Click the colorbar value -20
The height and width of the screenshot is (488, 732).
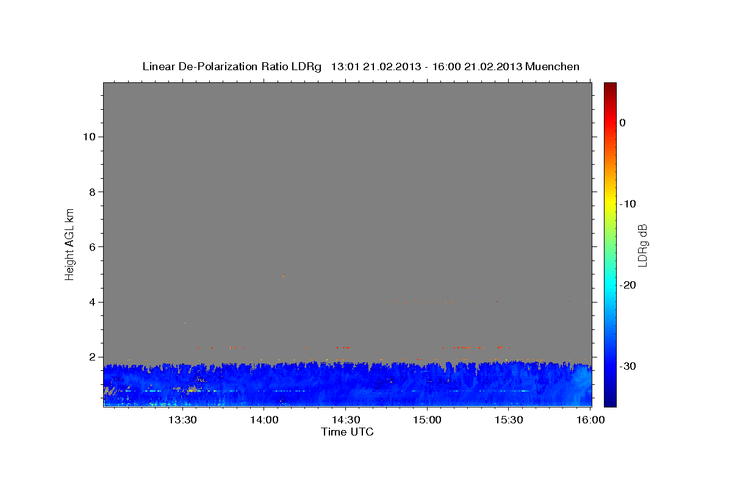[x=628, y=285]
